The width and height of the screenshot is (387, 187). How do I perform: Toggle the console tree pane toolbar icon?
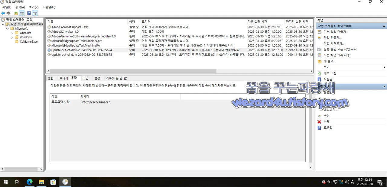22,13
